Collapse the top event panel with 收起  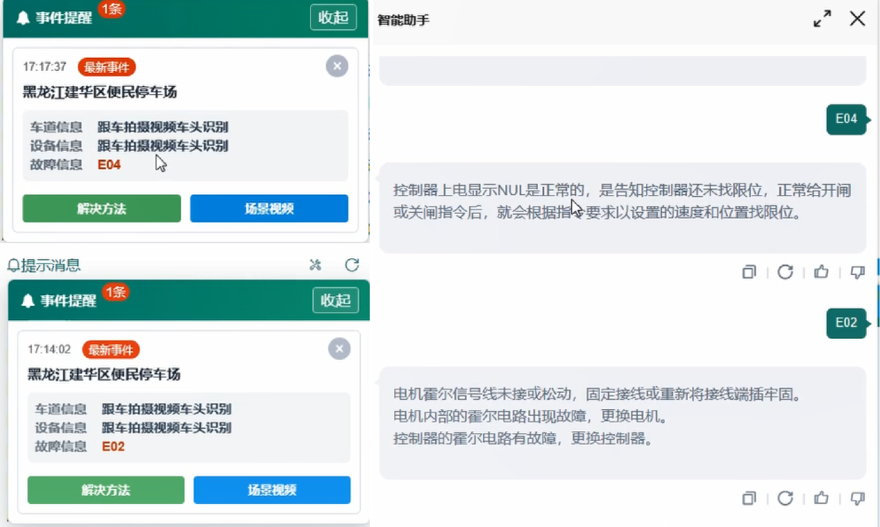click(333, 17)
